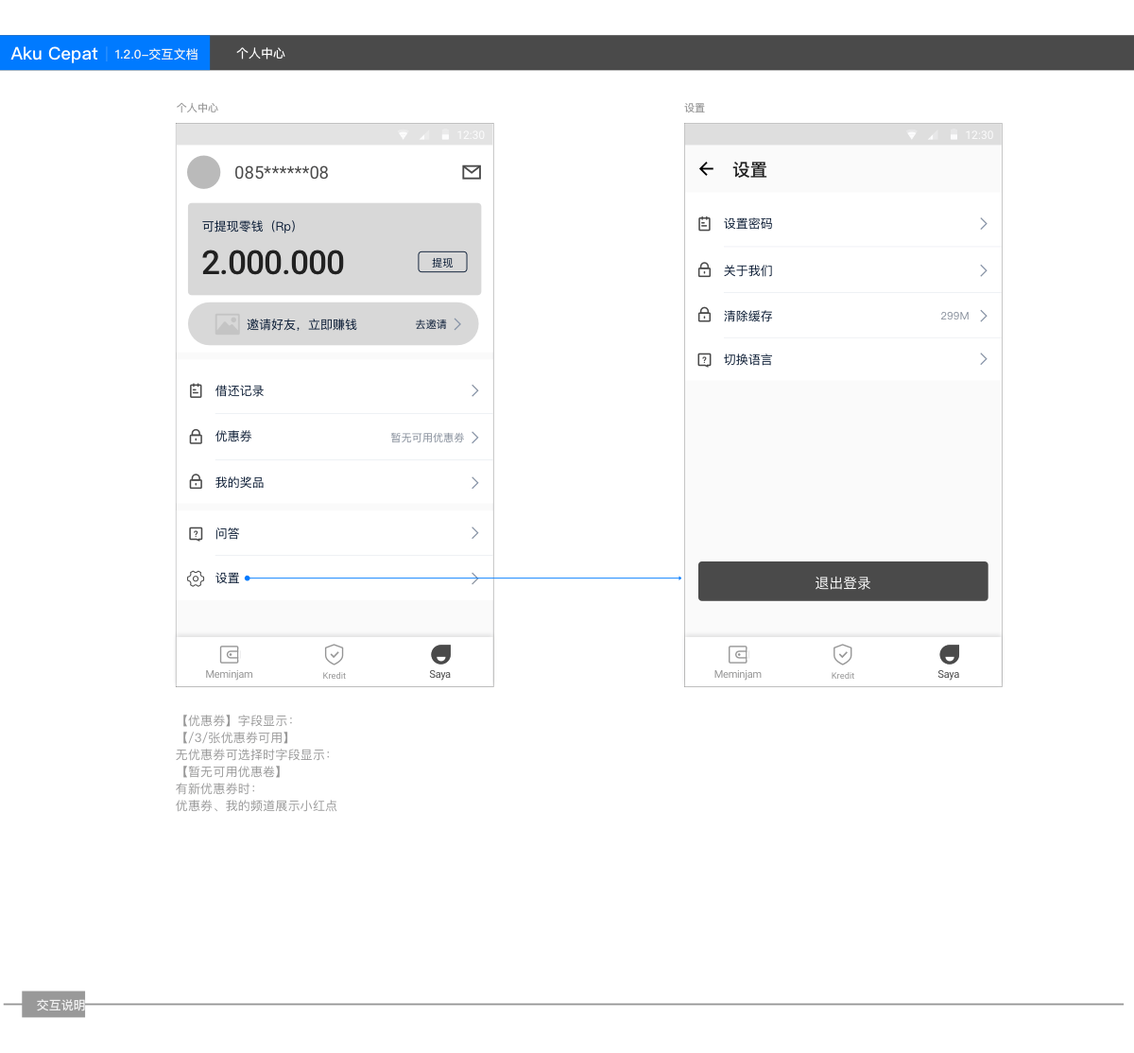Open 优惠券 row via its chevron

tap(474, 438)
